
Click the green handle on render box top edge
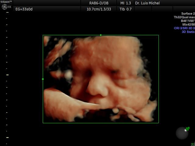[x=101, y=35]
